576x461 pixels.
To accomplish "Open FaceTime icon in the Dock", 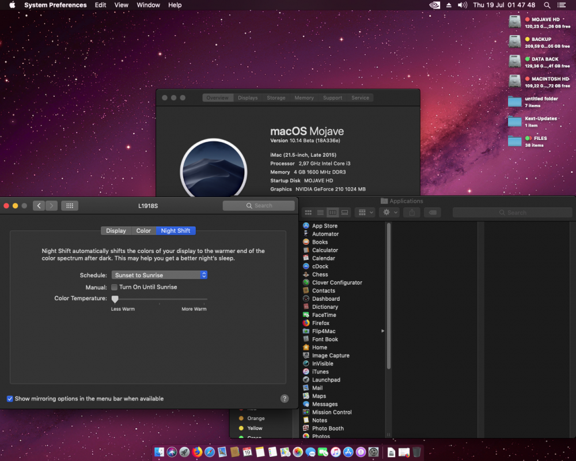I will (x=323, y=452).
